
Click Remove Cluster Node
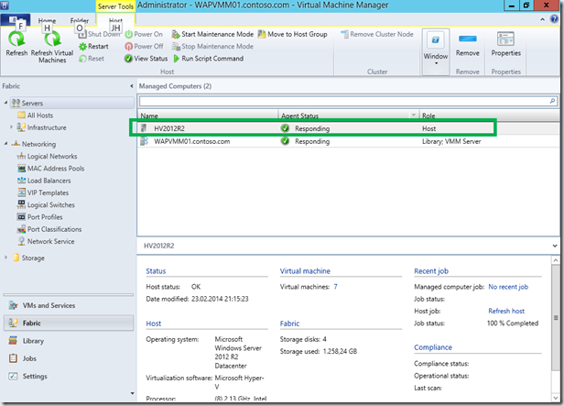point(377,34)
